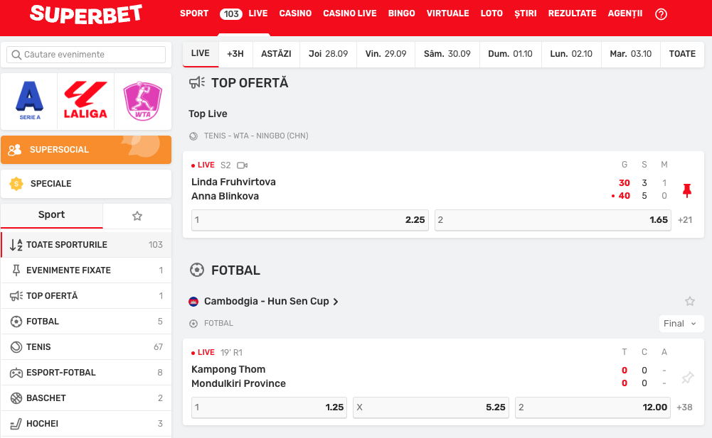Favorite the Cambodgia Hun Sen Cup league
712x438 pixels.
click(x=690, y=301)
